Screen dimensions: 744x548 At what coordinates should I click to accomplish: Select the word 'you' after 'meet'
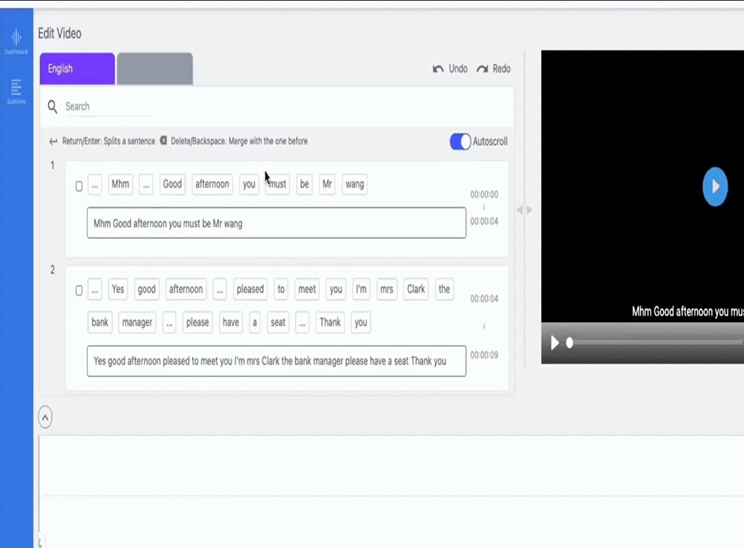336,289
